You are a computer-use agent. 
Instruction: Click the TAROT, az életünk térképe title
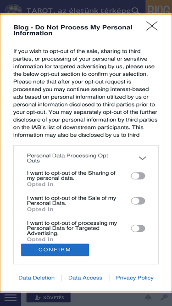(78, 11)
